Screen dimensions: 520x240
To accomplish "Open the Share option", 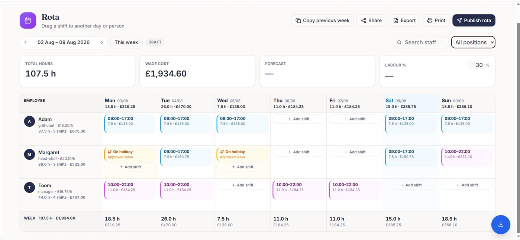I will pyautogui.click(x=371, y=20).
